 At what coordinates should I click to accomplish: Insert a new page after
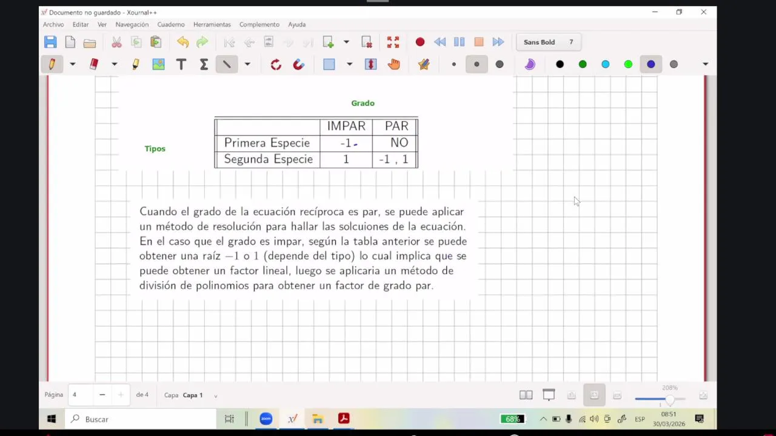328,42
